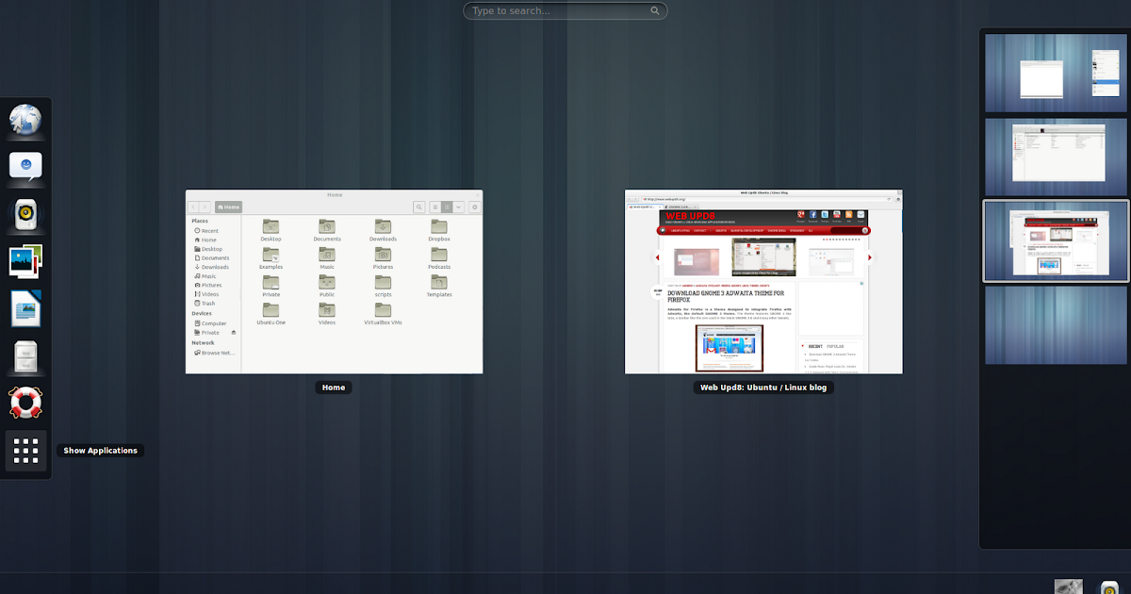Open the VirtualBox VMs folder
1131x594 pixels.
(383, 312)
